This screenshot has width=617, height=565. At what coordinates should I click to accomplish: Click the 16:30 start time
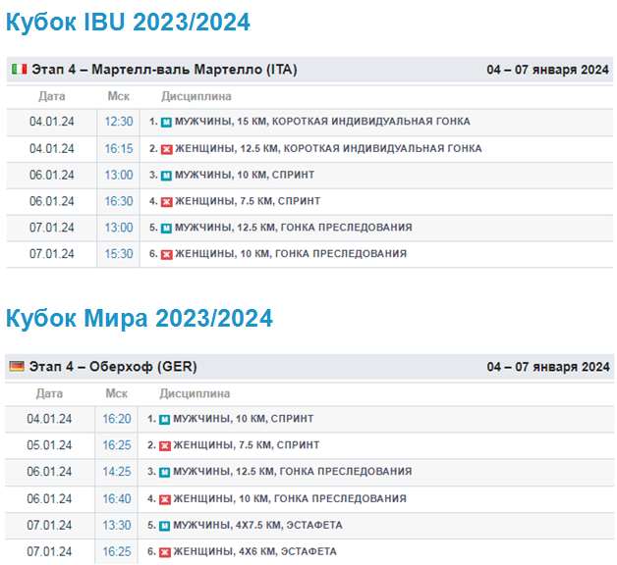(x=119, y=201)
